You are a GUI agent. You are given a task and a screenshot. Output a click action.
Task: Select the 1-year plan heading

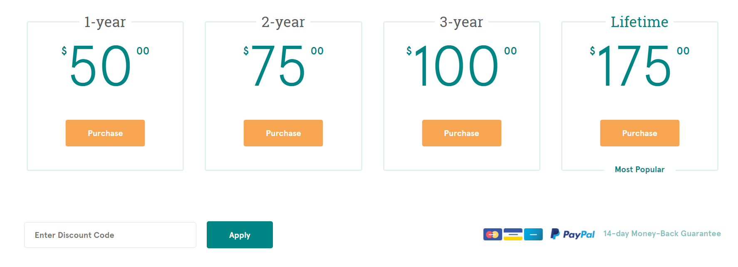[105, 22]
